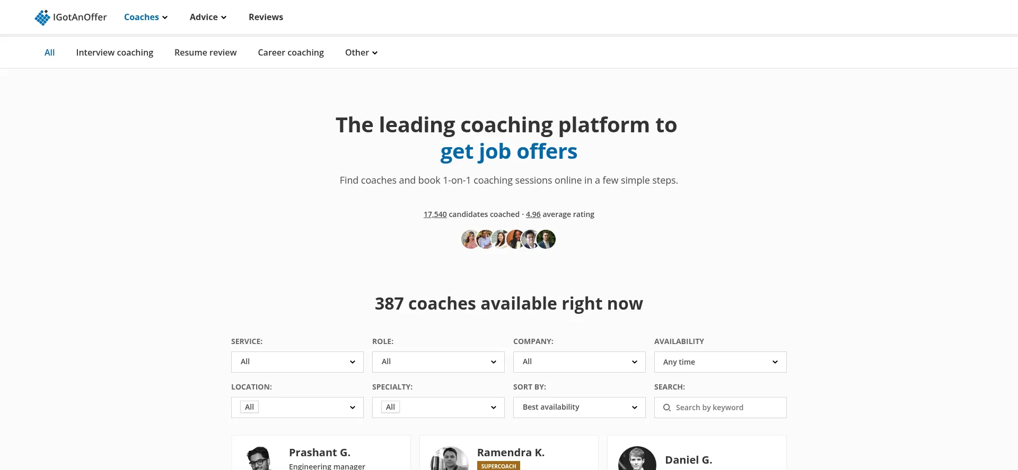Image resolution: width=1018 pixels, height=470 pixels.
Task: Click the coached candidates avatar group
Action: pyautogui.click(x=508, y=239)
